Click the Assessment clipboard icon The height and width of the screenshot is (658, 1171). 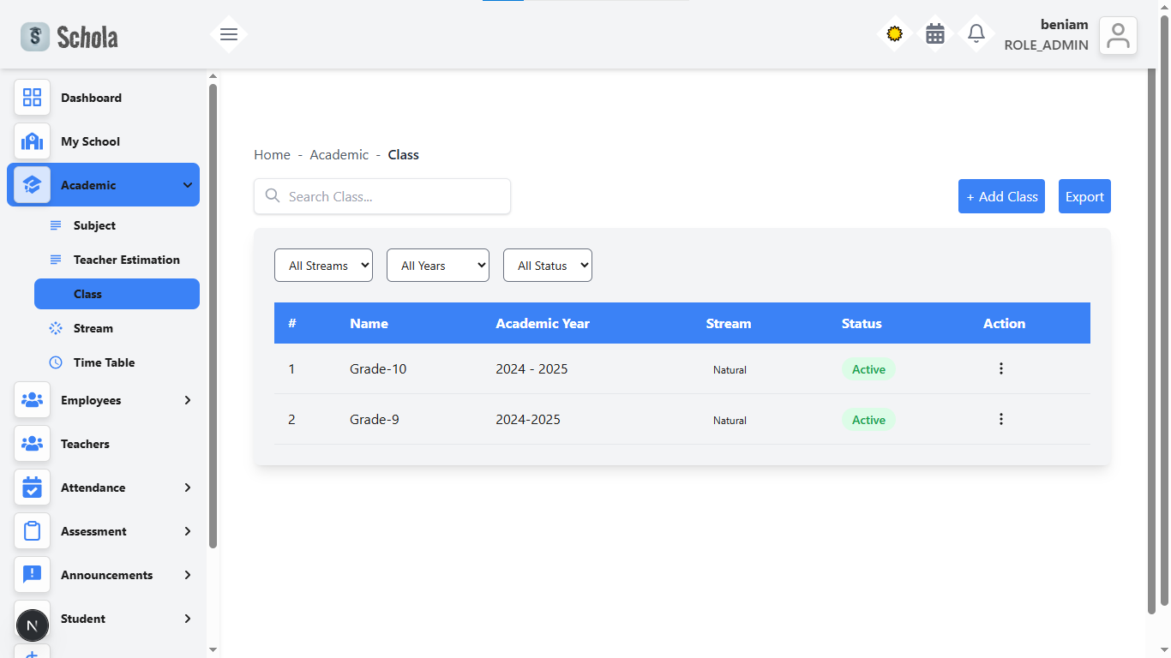pos(32,531)
